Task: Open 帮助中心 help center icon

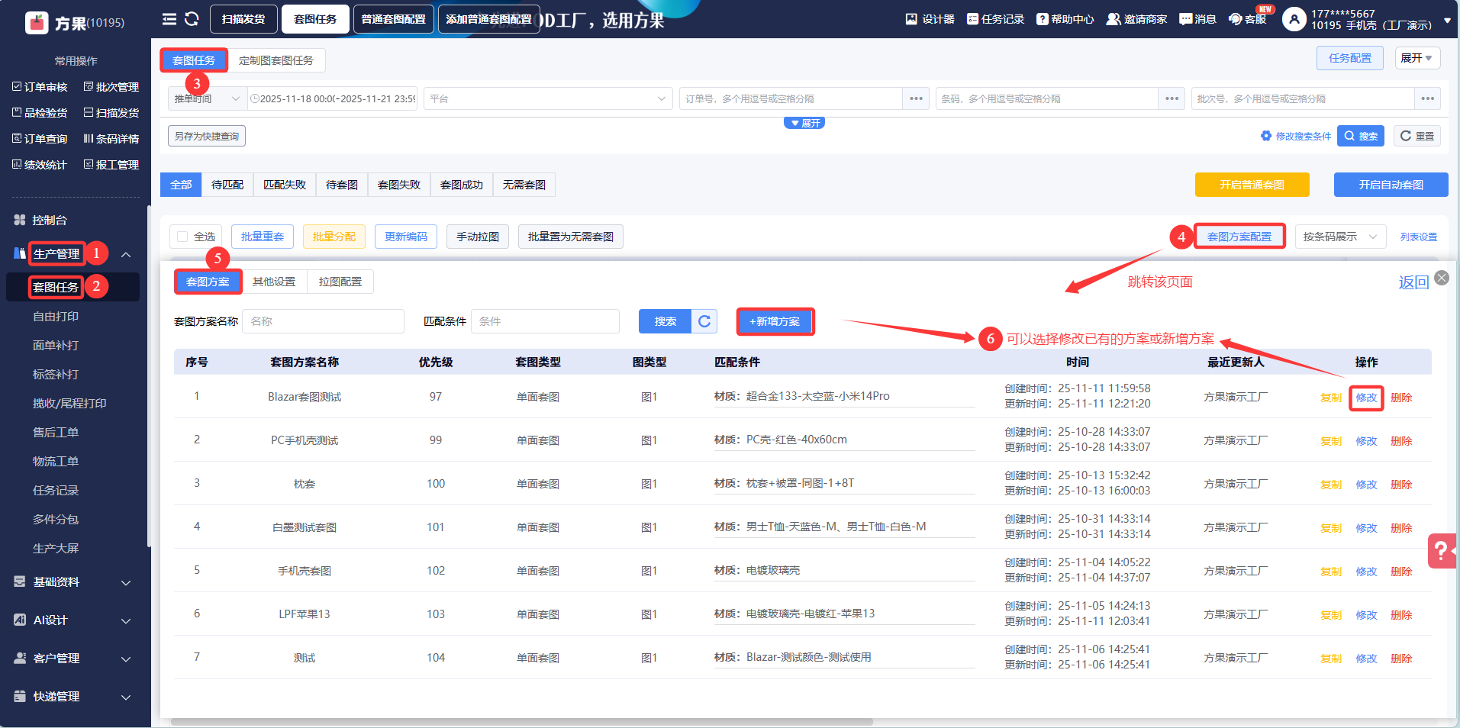Action: 1042,19
